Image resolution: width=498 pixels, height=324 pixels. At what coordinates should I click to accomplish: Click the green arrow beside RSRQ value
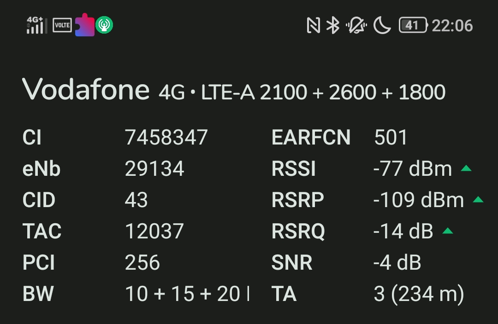click(447, 231)
